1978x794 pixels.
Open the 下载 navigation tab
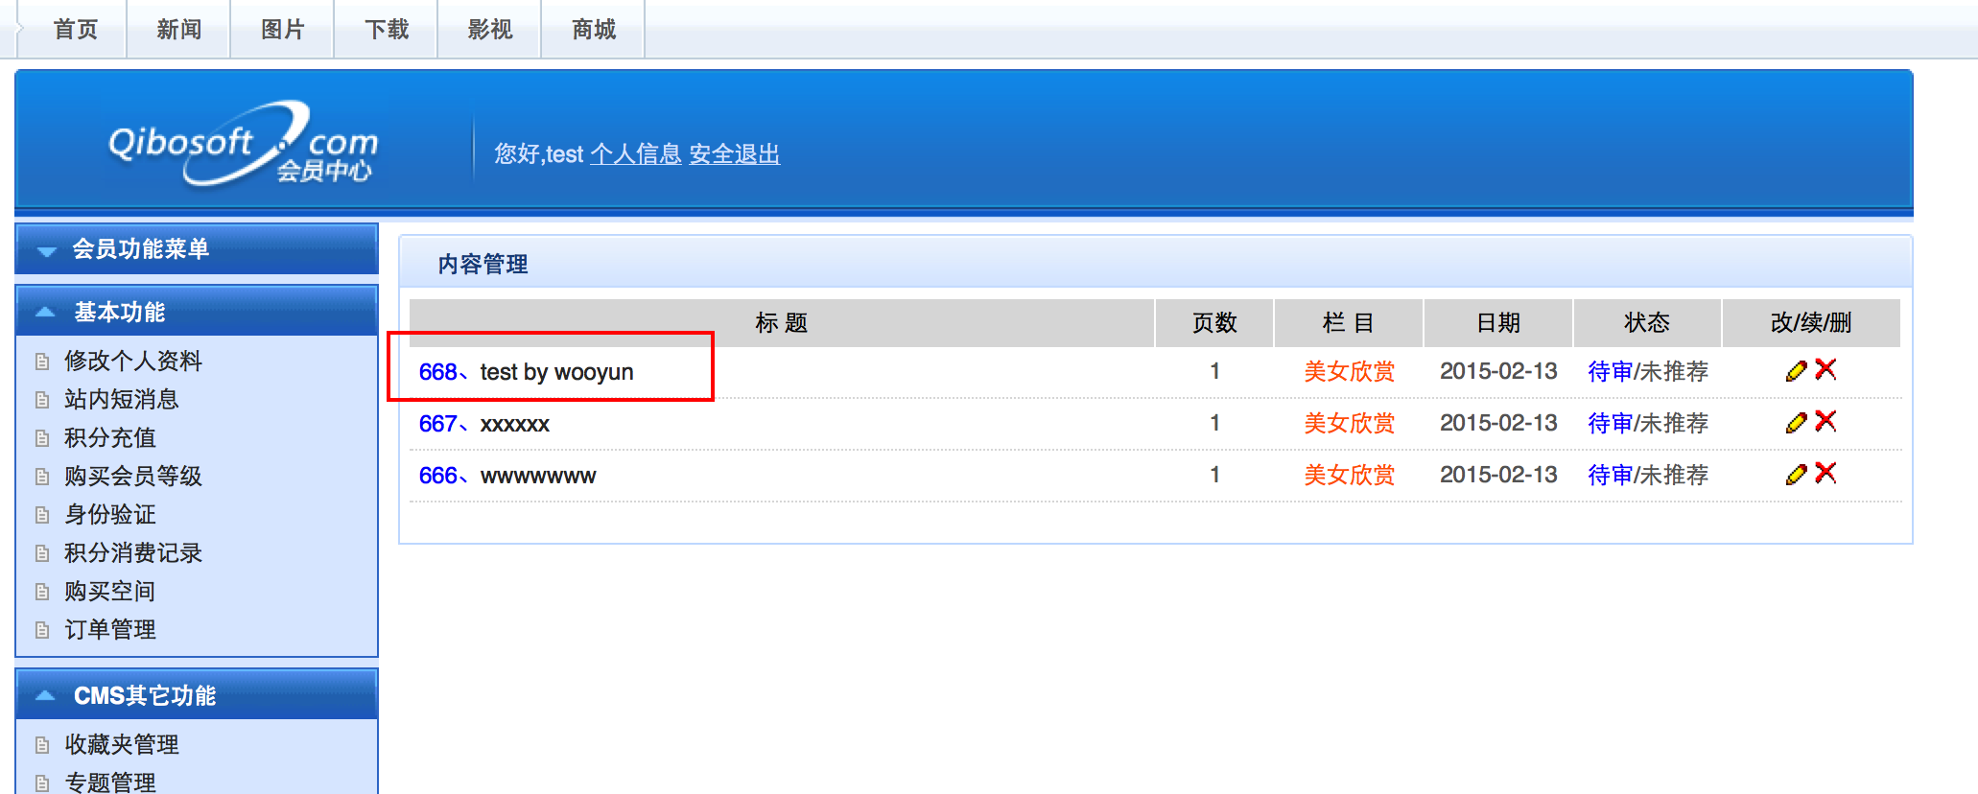pyautogui.click(x=387, y=30)
